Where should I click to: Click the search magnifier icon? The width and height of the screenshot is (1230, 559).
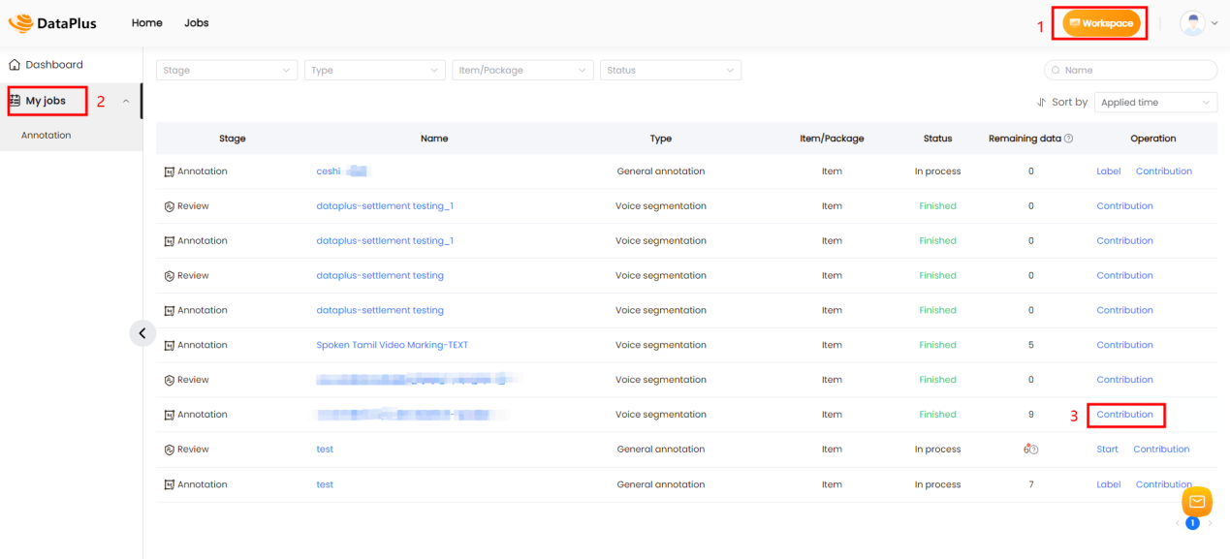pos(1057,70)
